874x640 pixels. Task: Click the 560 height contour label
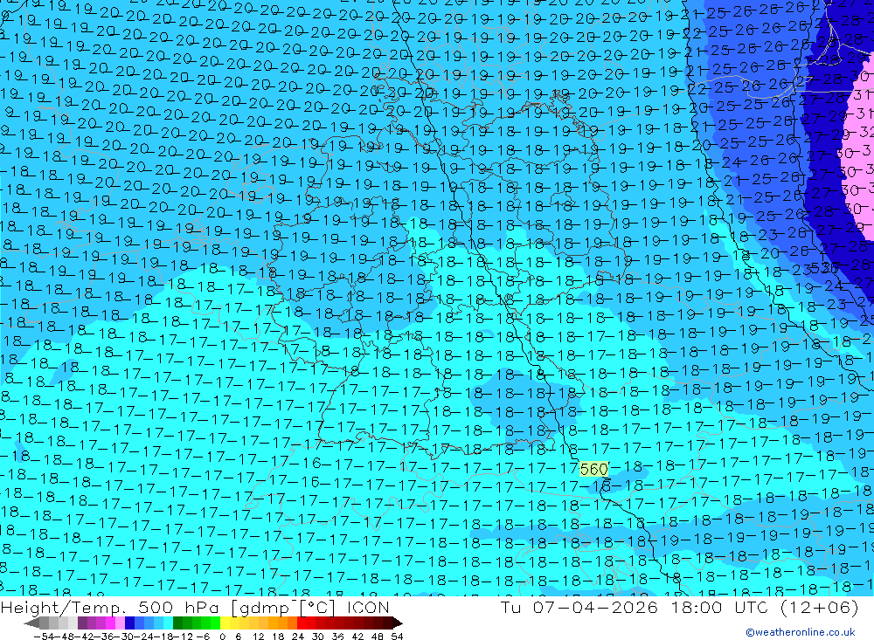[593, 469]
